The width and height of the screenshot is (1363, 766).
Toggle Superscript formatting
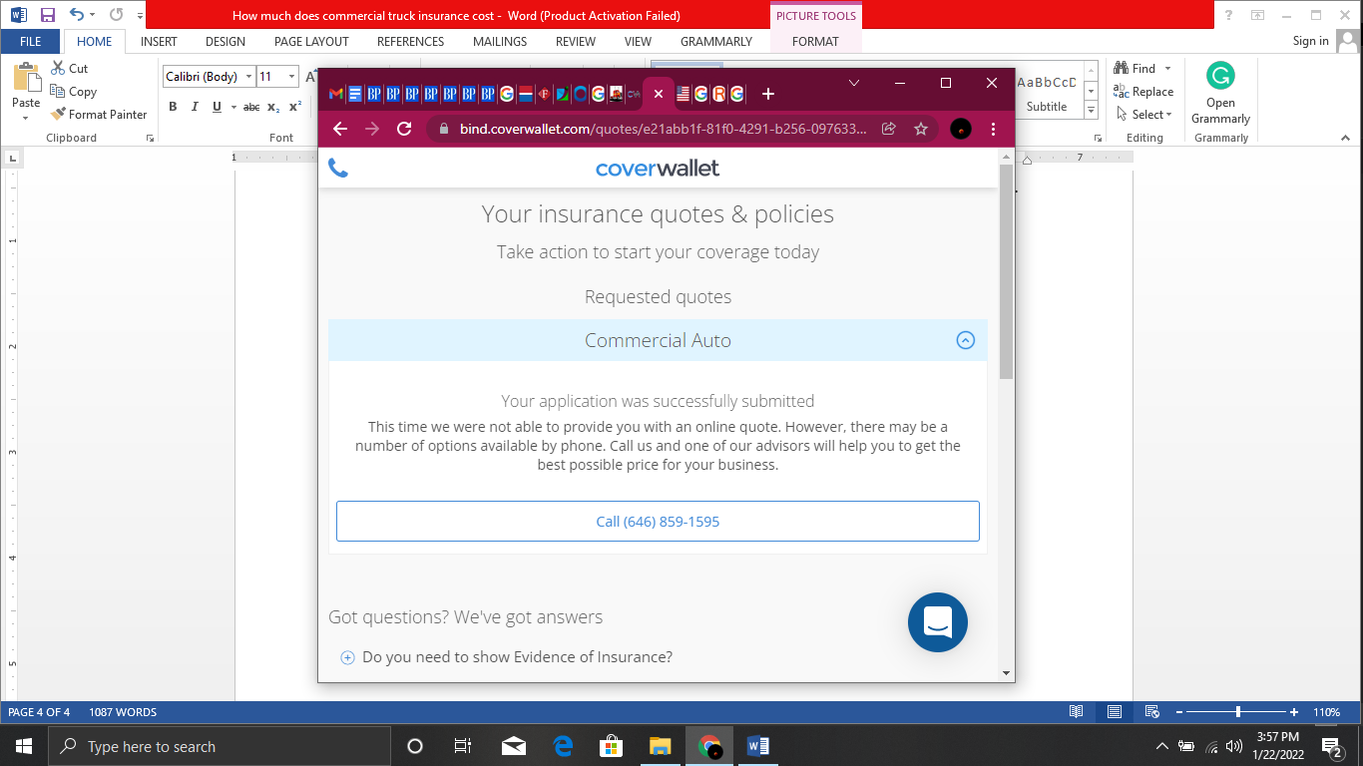point(295,107)
